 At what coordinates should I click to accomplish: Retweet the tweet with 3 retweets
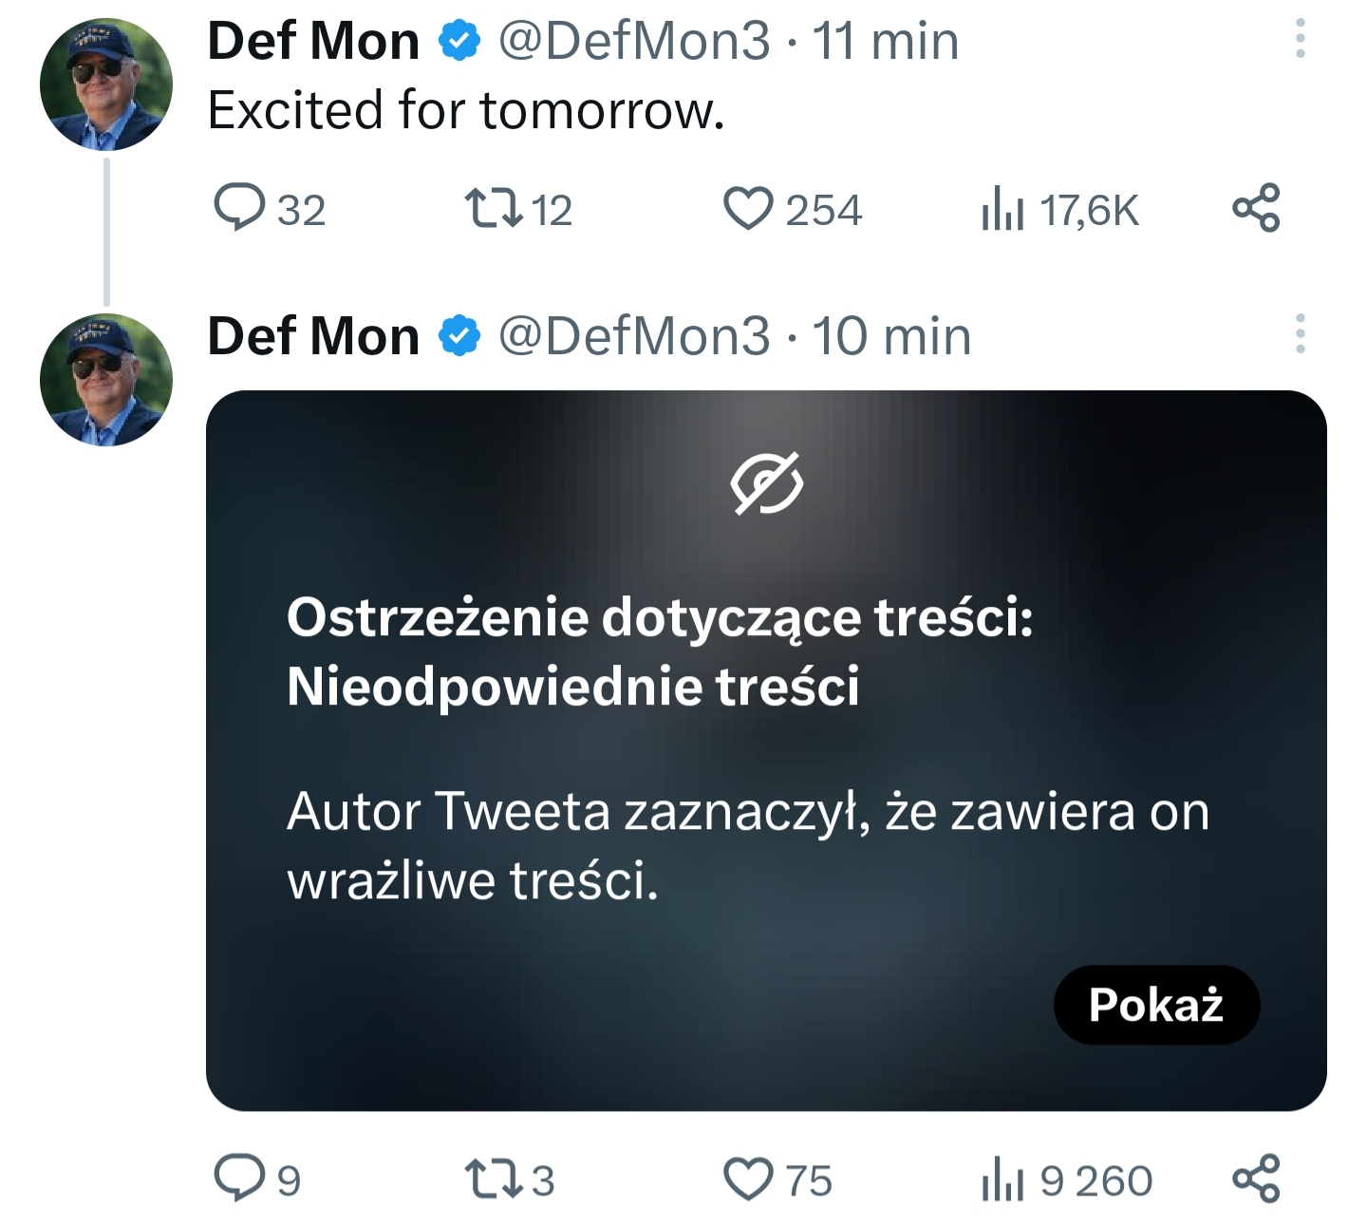[509, 1179]
